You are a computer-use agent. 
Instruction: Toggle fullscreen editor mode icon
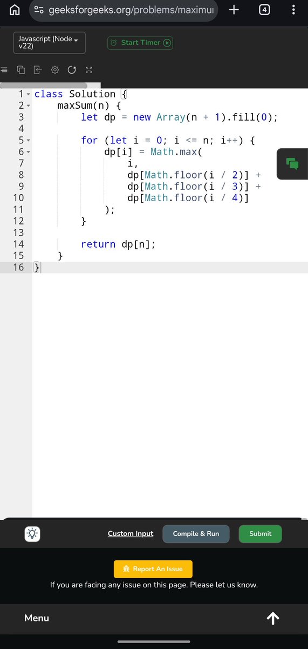tap(89, 70)
